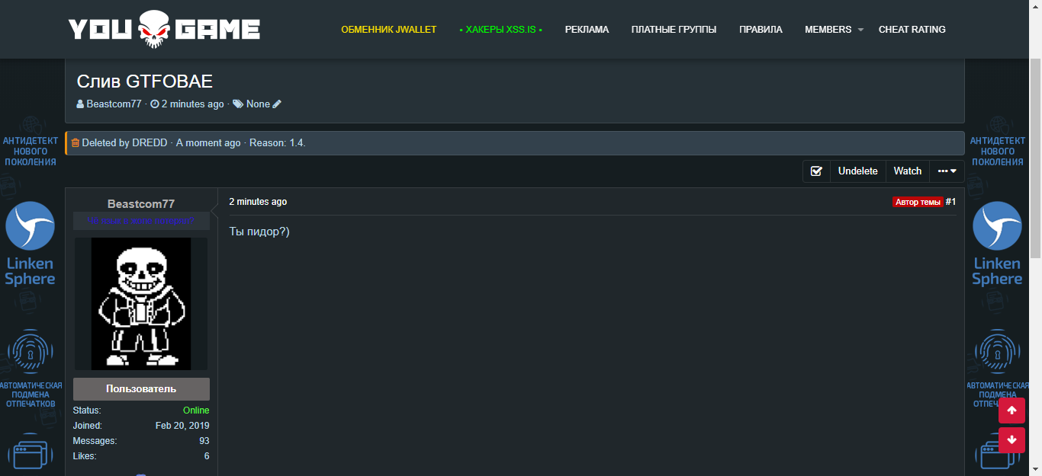Click Reason: 1.4. in the deletion notice
The image size is (1042, 476).
(x=278, y=142)
